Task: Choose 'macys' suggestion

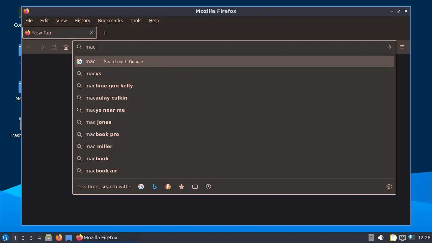Action: 234,74
